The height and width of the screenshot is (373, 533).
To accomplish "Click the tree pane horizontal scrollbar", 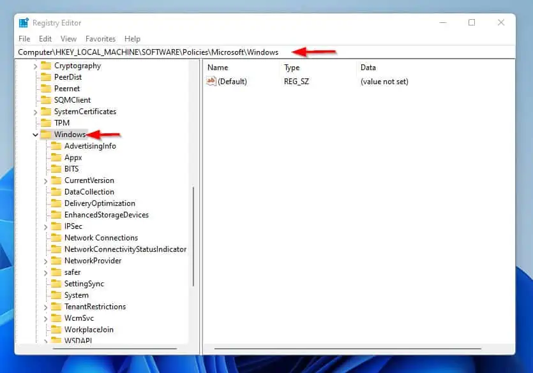I will coord(115,348).
